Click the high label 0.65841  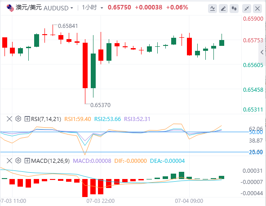(x=68, y=26)
